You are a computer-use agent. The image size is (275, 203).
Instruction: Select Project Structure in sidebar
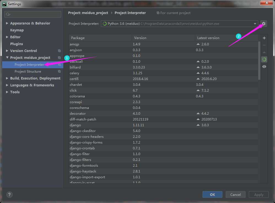[x=33, y=72]
